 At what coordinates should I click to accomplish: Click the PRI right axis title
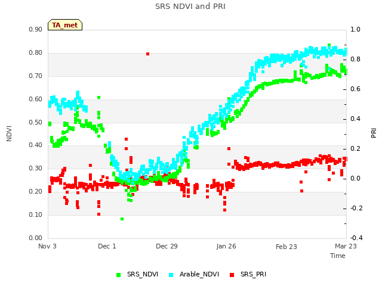[374, 133]
